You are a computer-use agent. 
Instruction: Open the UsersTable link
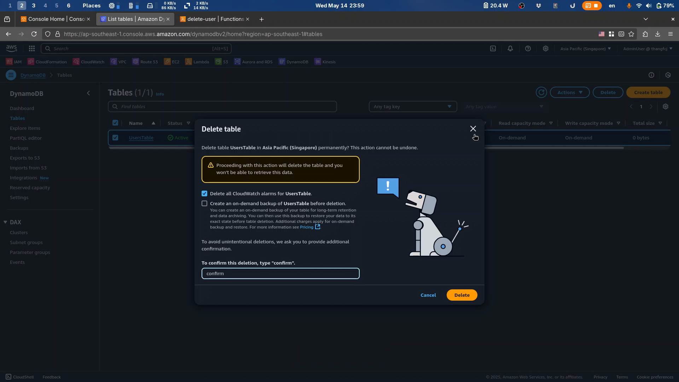(x=141, y=138)
